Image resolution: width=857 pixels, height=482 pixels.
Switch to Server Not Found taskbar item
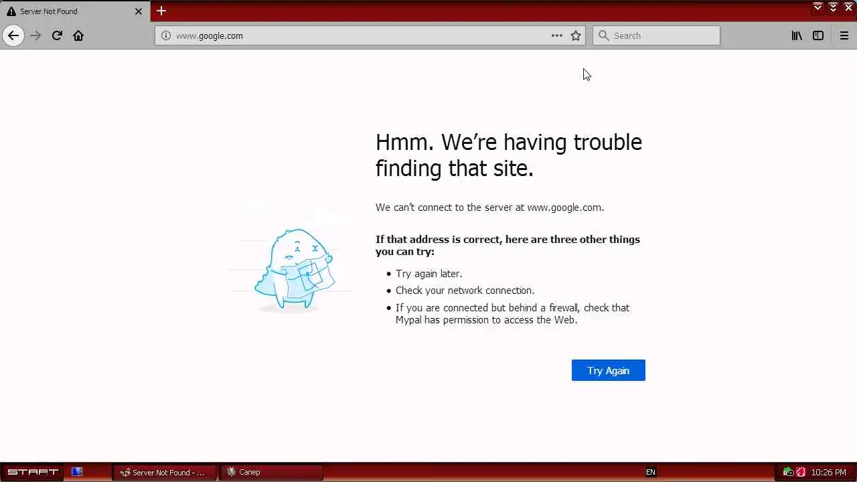pos(165,472)
